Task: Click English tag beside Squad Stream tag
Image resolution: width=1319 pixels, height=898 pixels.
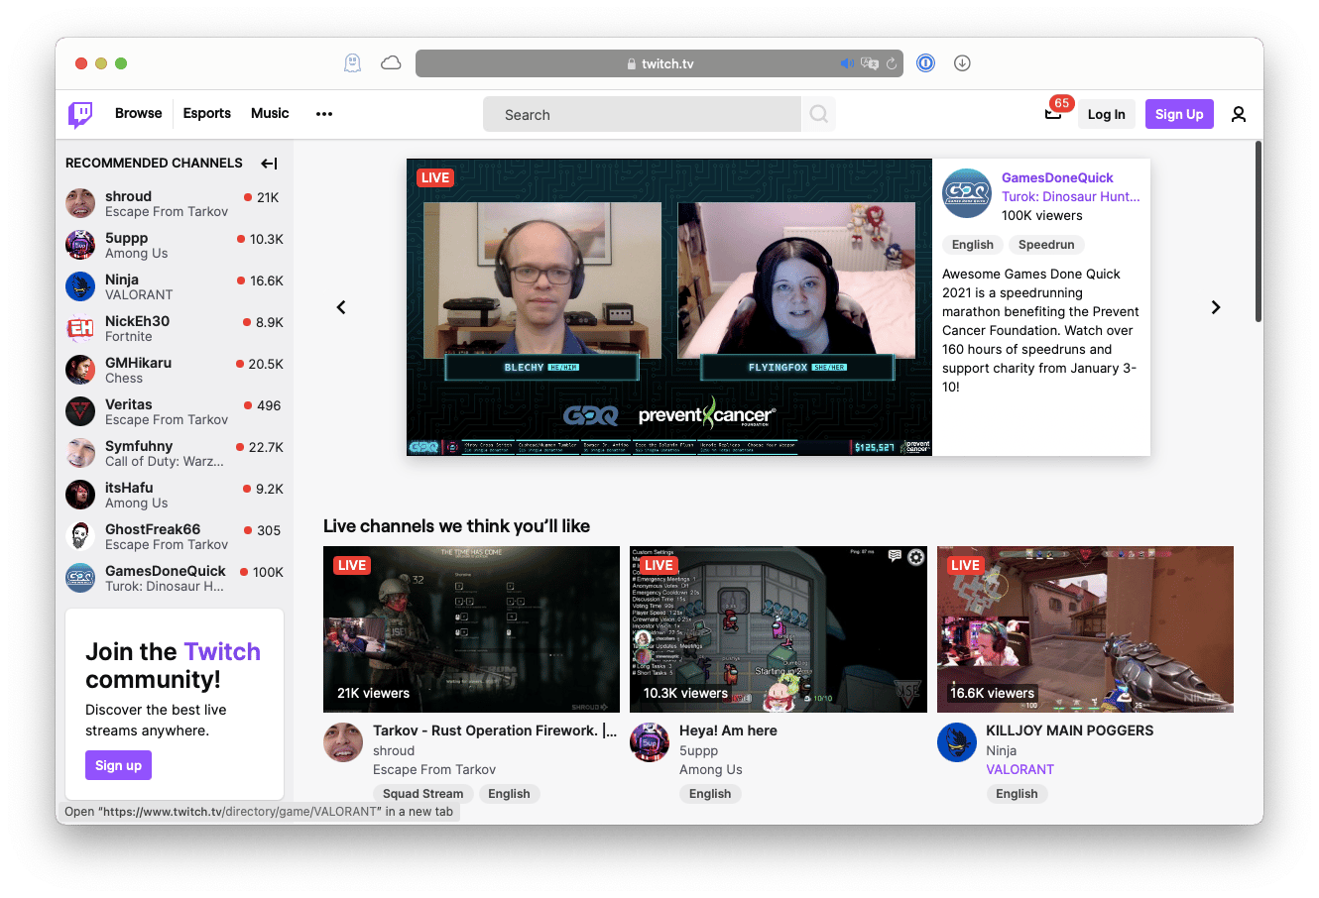Action: (509, 794)
